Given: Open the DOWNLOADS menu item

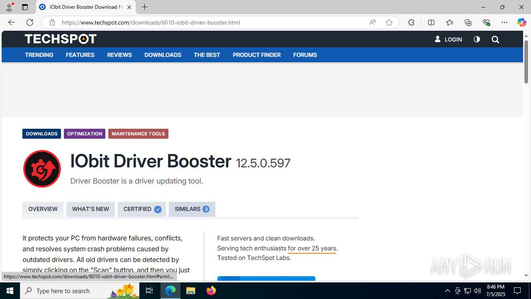Looking at the screenshot, I should click(163, 55).
